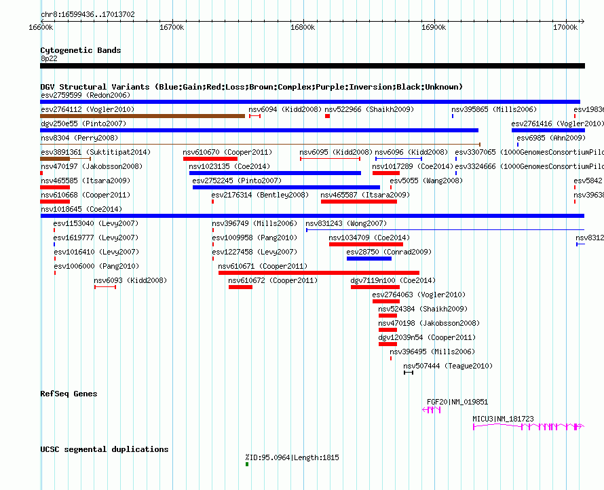Select the nsv396749 (Mills2006) label
This screenshot has width=604, height=490.
254,223
